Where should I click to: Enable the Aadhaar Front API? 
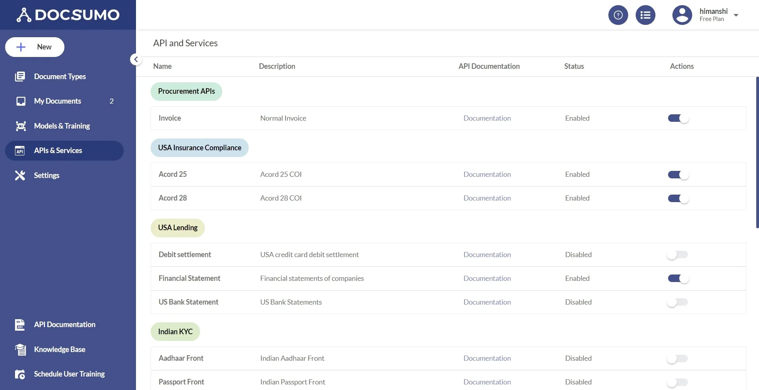pyautogui.click(x=677, y=358)
